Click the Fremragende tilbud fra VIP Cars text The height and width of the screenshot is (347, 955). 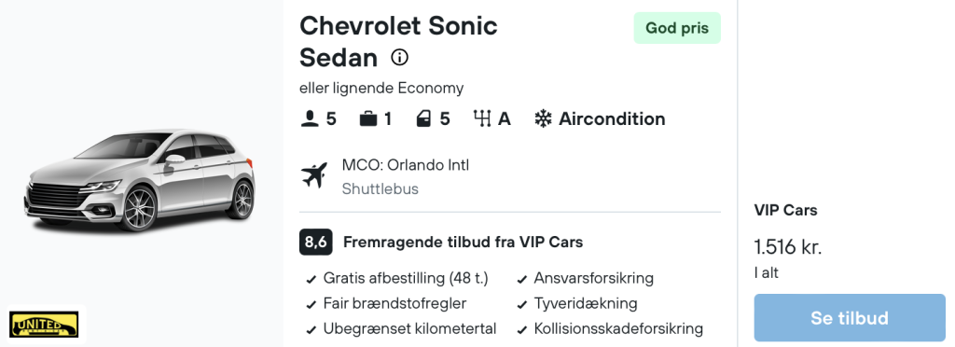[x=463, y=243]
